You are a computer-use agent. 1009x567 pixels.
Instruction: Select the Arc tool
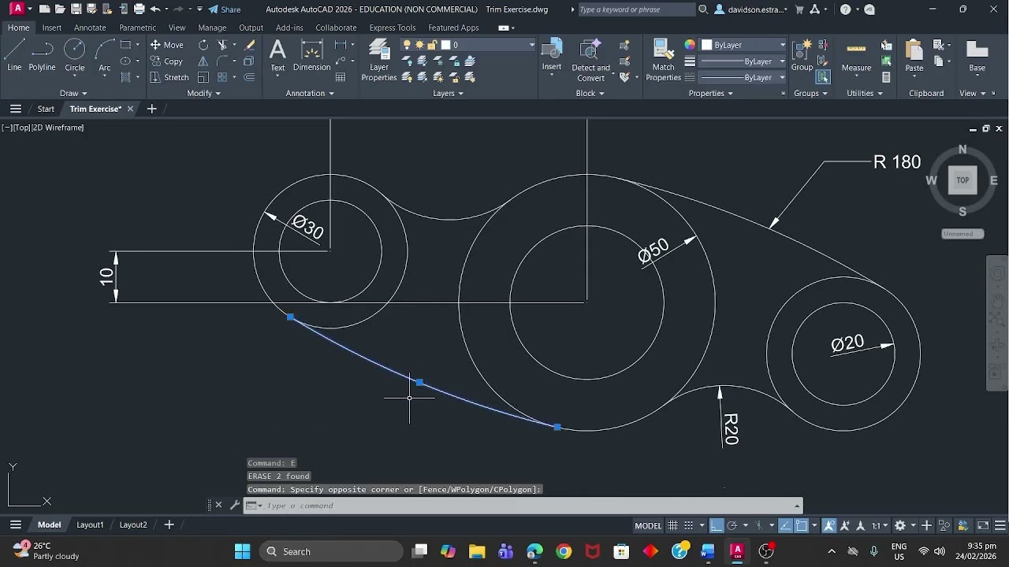tap(105, 55)
